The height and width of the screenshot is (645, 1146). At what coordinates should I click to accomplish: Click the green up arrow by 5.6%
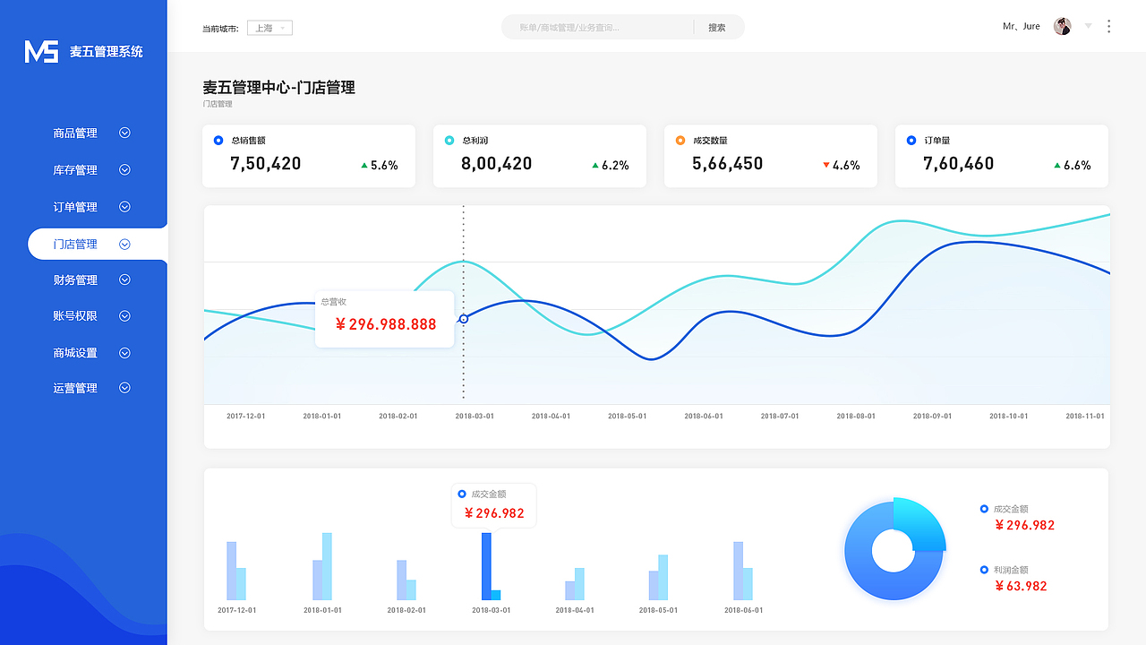coord(364,165)
